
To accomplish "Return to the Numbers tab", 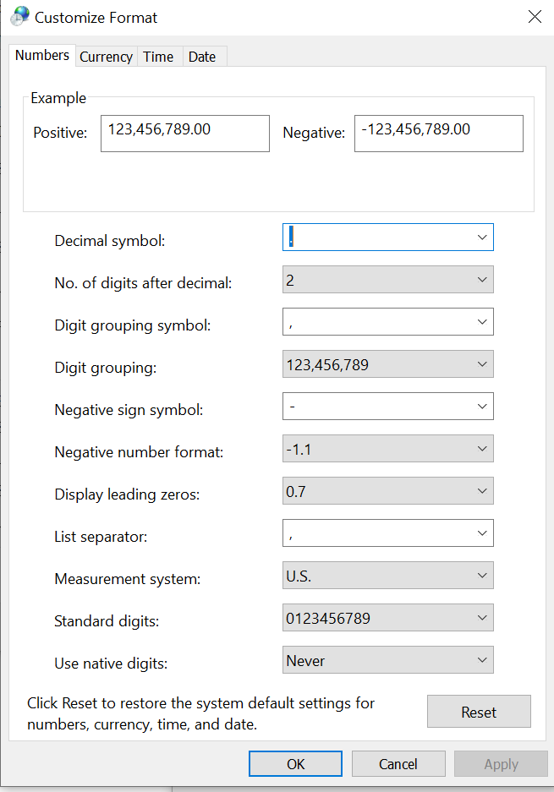I will [x=41, y=55].
